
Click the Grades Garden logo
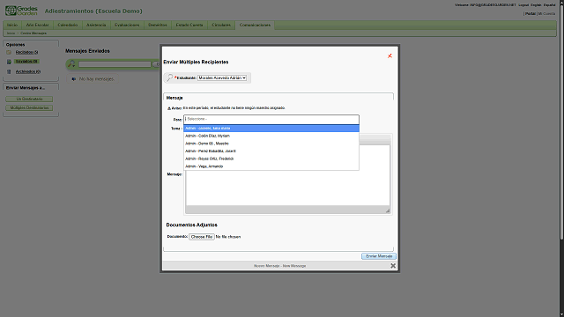pos(21,11)
